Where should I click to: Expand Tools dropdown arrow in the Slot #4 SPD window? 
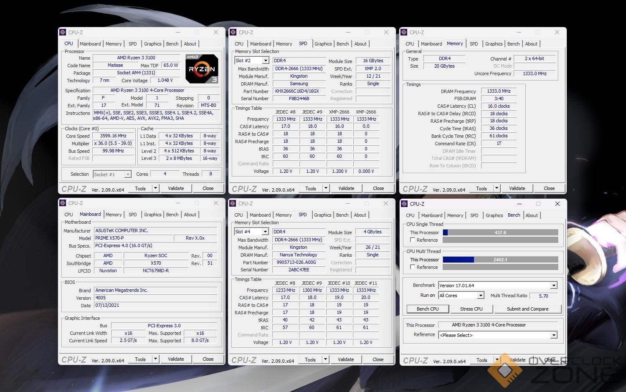coord(325,359)
